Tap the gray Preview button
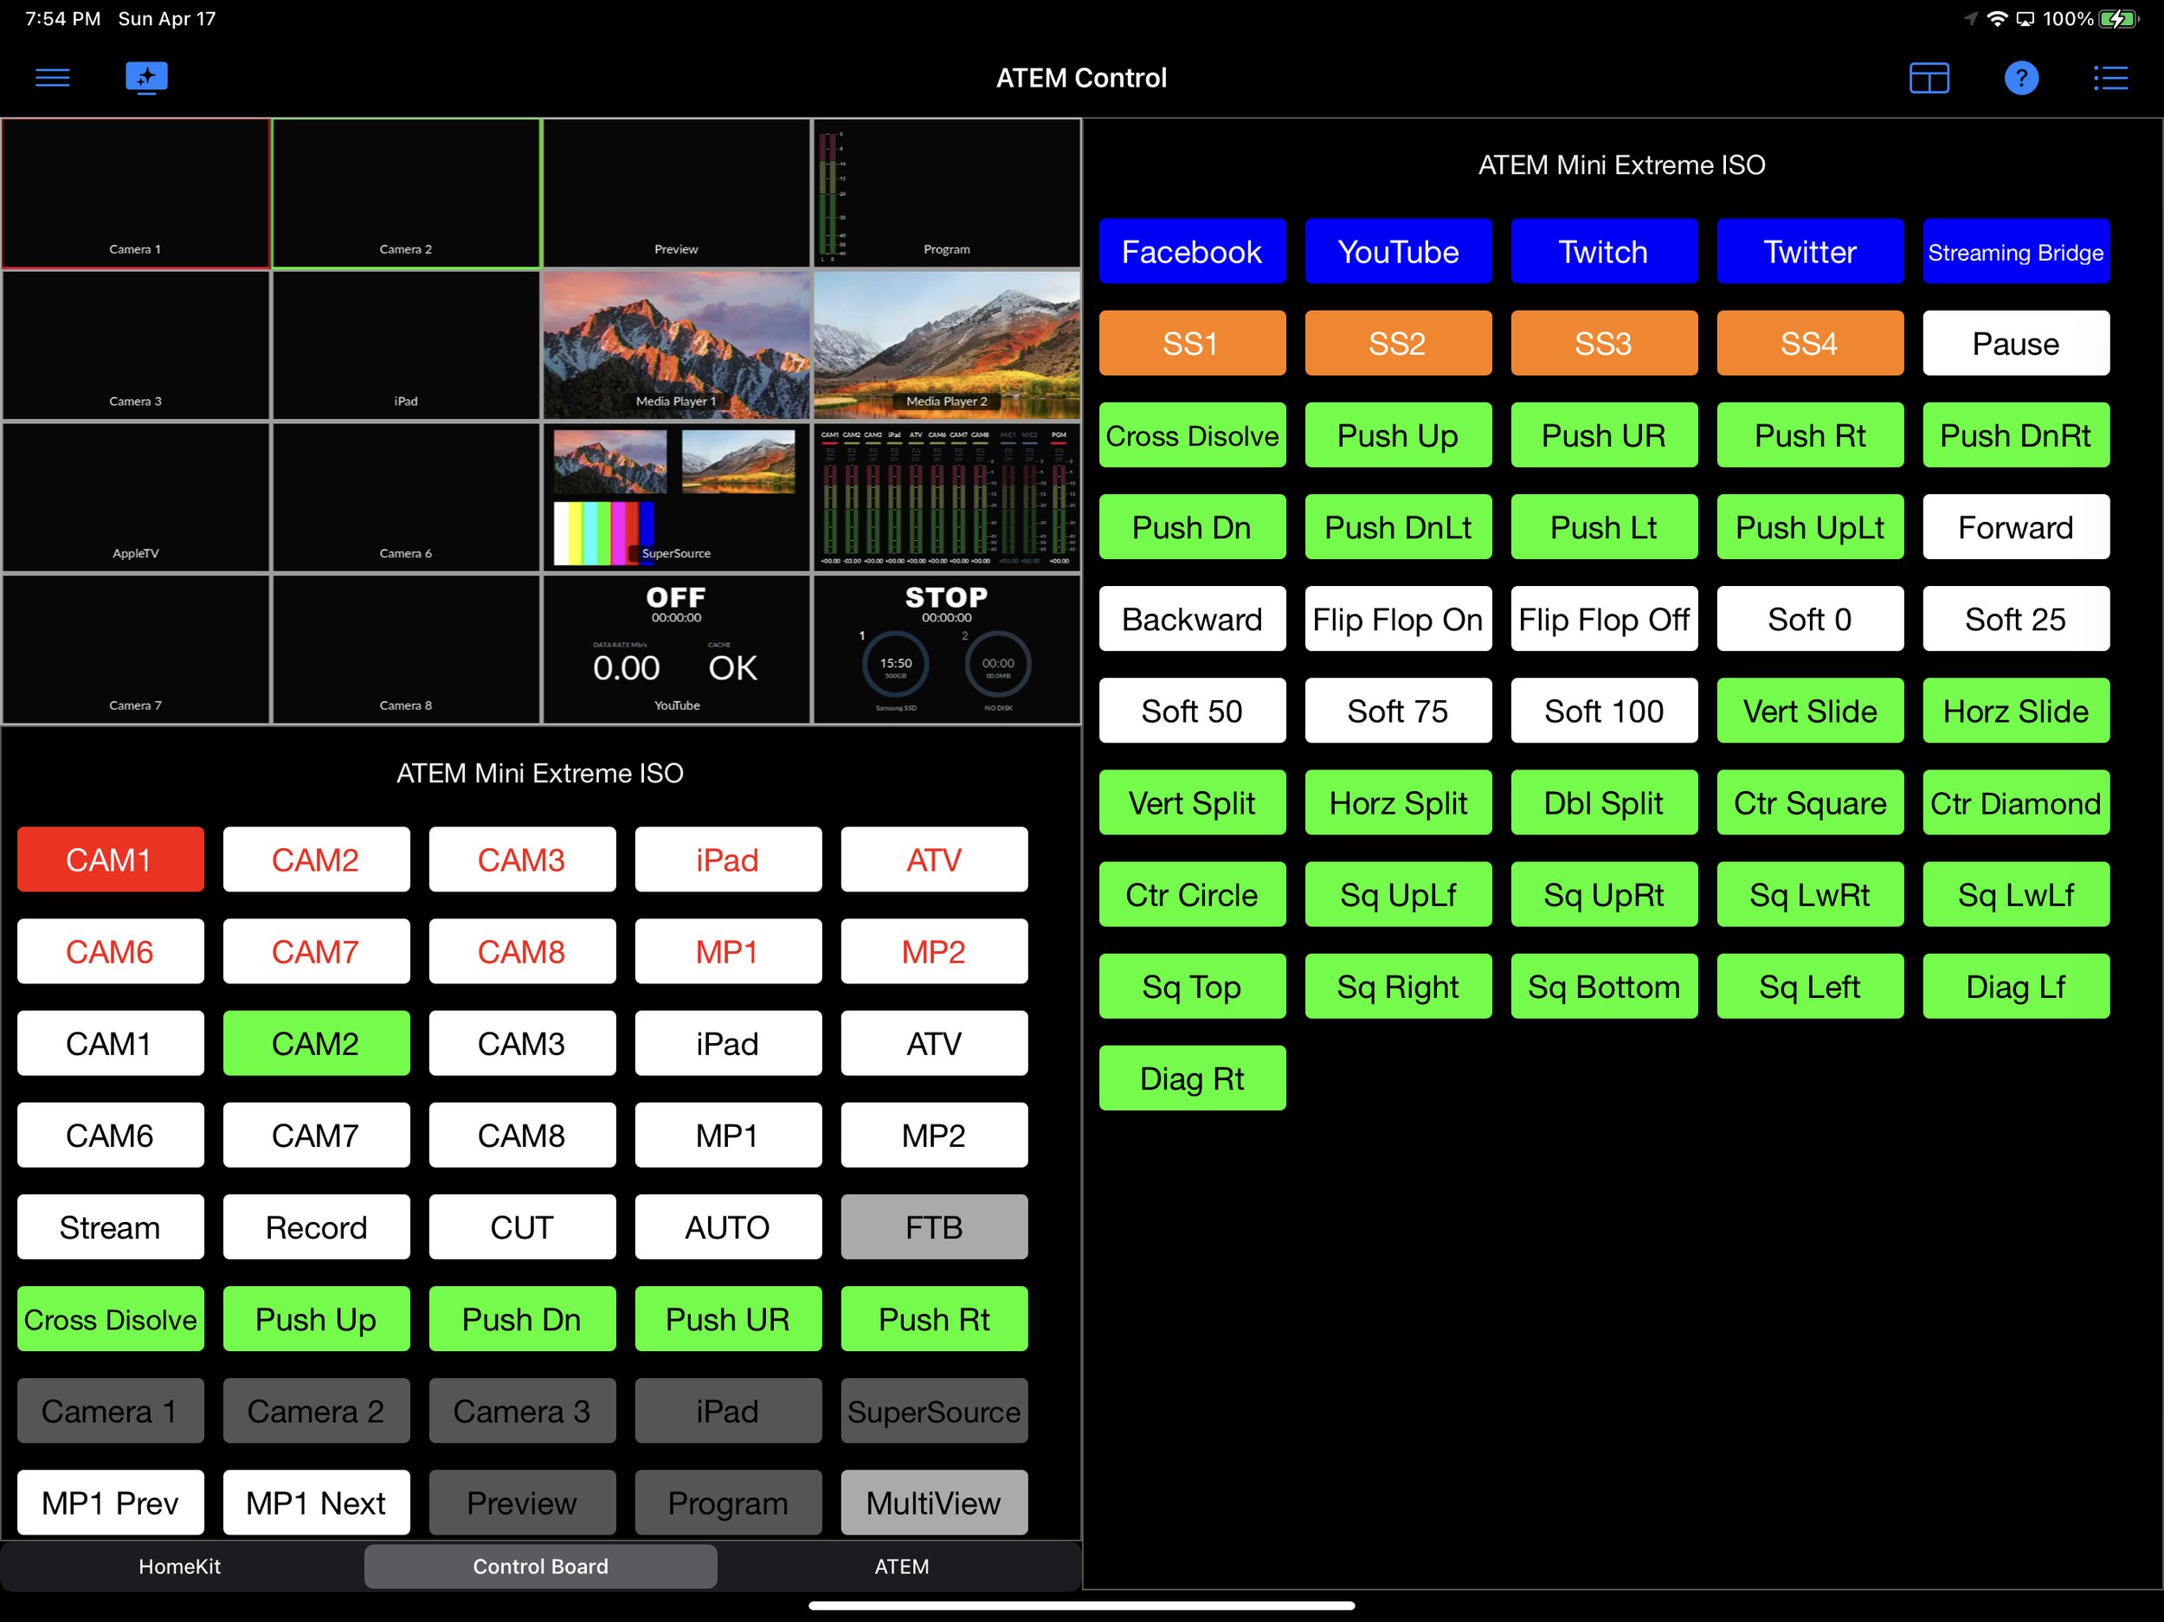The image size is (2164, 1622). (523, 1503)
